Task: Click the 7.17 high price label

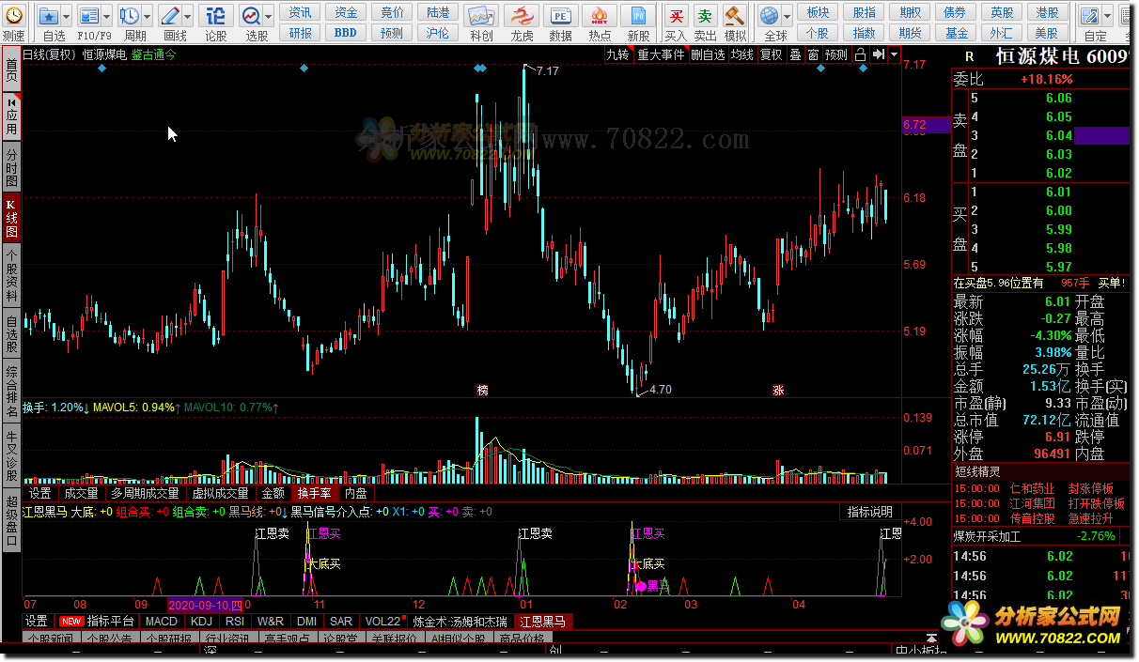Action: pyautogui.click(x=548, y=71)
